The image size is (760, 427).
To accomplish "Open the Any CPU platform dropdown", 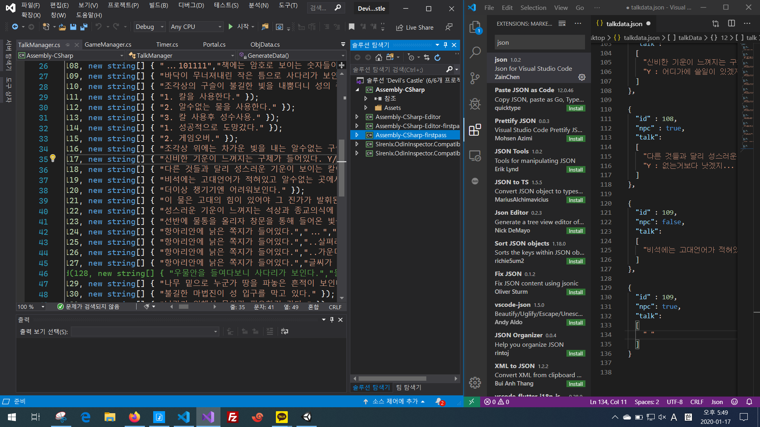I will (x=196, y=27).
